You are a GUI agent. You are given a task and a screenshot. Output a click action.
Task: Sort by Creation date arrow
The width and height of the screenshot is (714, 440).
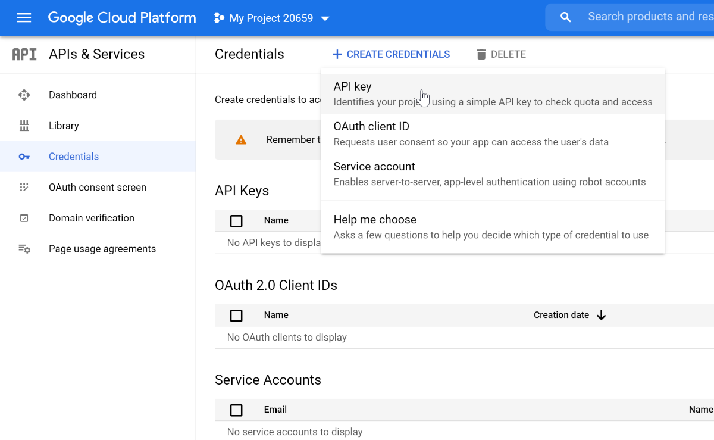(x=601, y=315)
